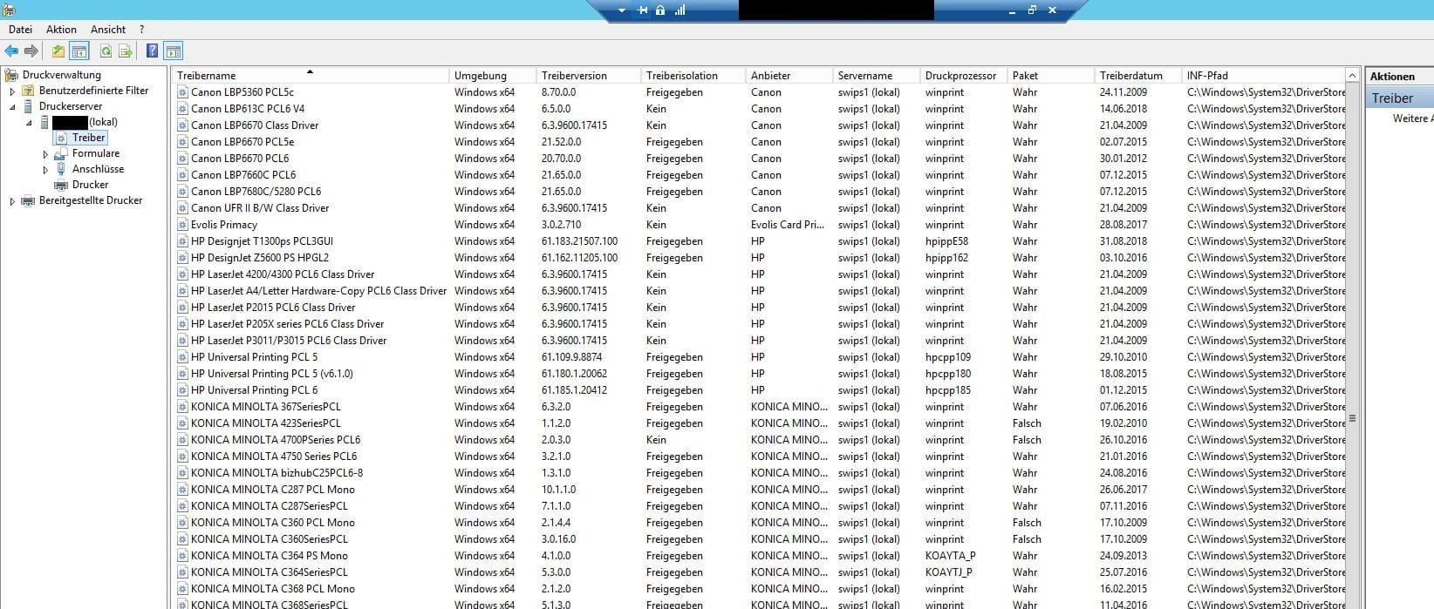Collapse the Druckerserver node

12,106
